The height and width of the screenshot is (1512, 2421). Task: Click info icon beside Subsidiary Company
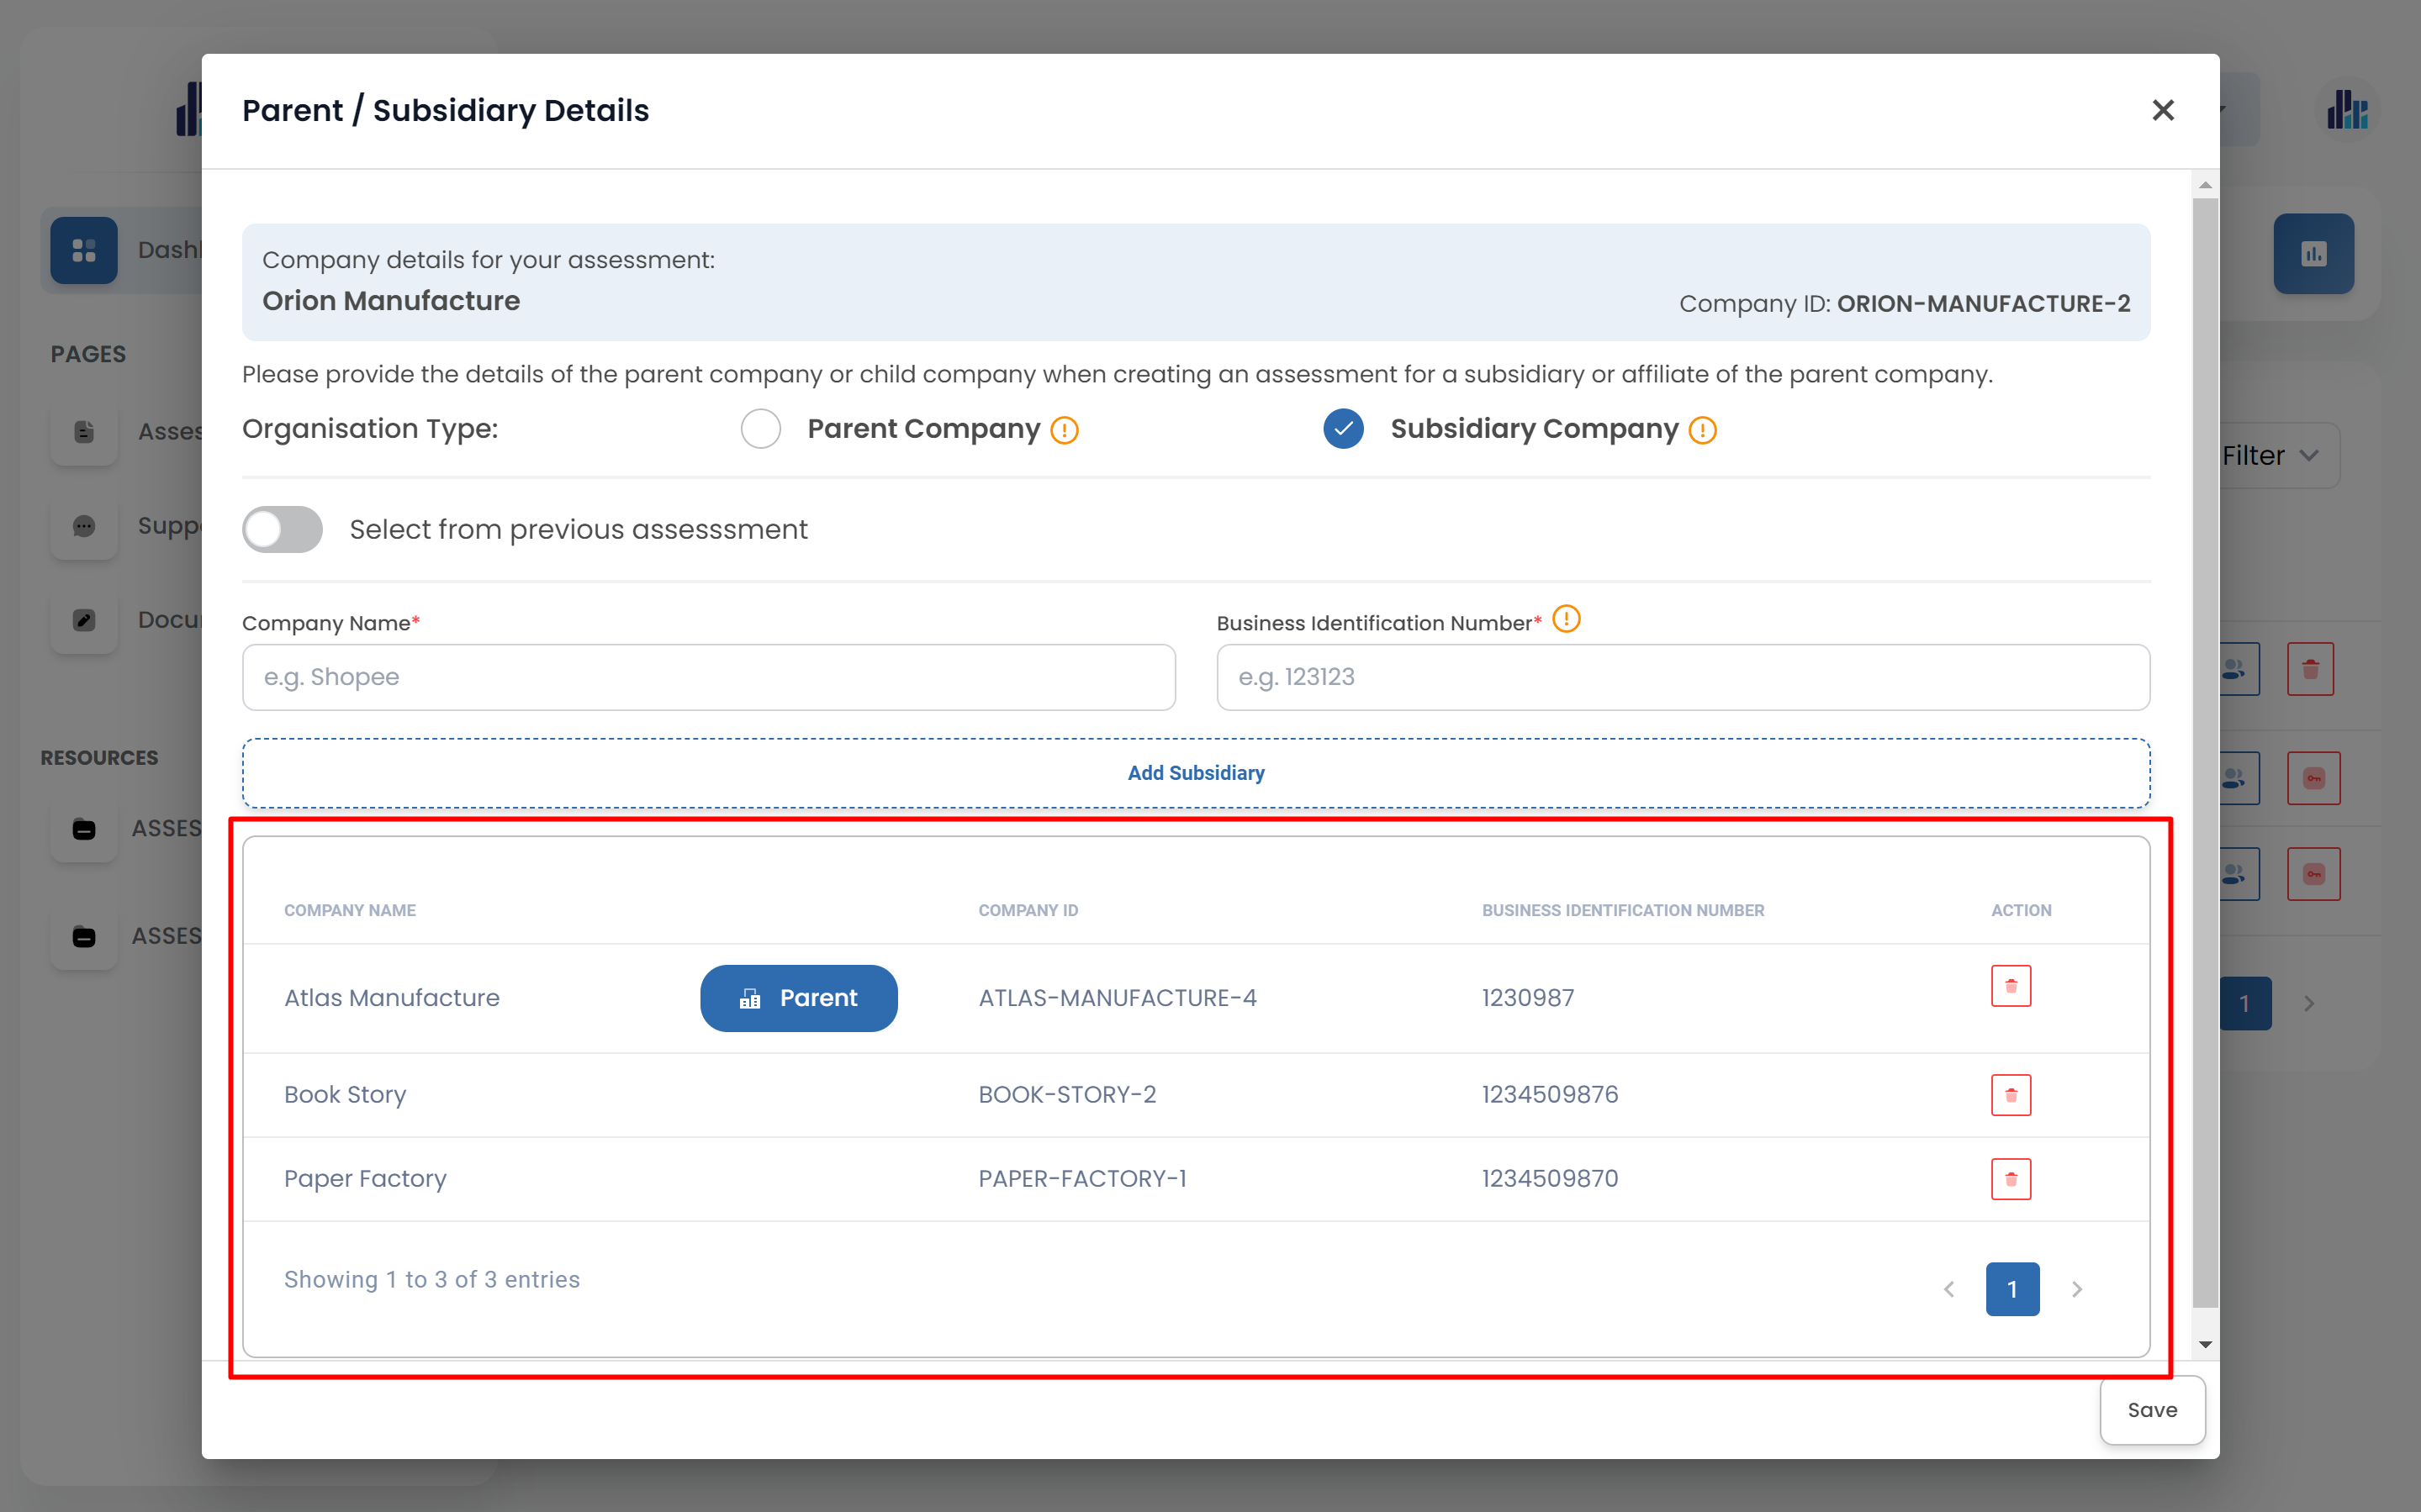coord(1702,430)
